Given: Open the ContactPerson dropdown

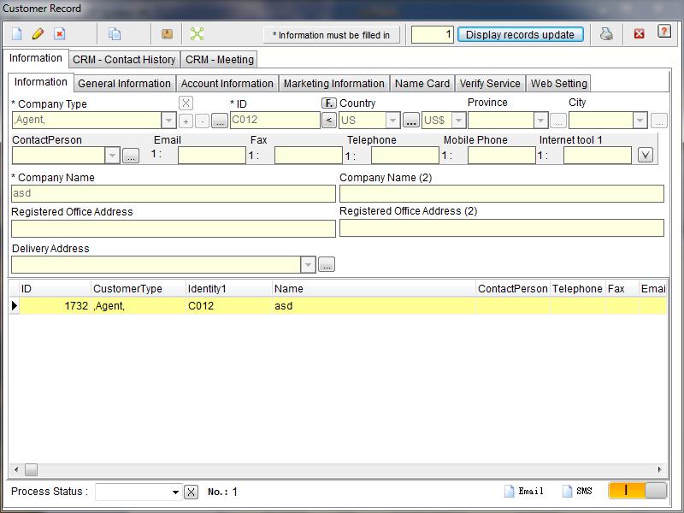Looking at the screenshot, I should [112, 156].
